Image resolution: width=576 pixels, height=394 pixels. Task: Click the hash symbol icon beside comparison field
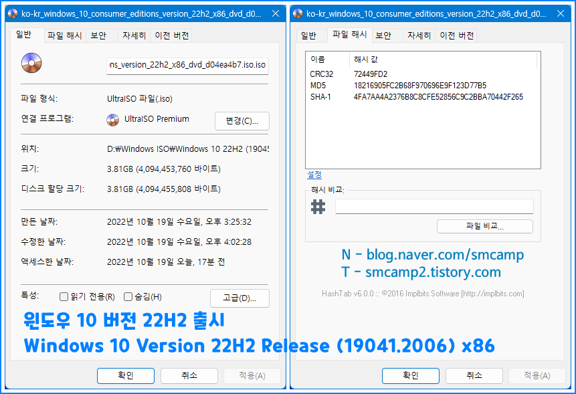click(x=318, y=207)
